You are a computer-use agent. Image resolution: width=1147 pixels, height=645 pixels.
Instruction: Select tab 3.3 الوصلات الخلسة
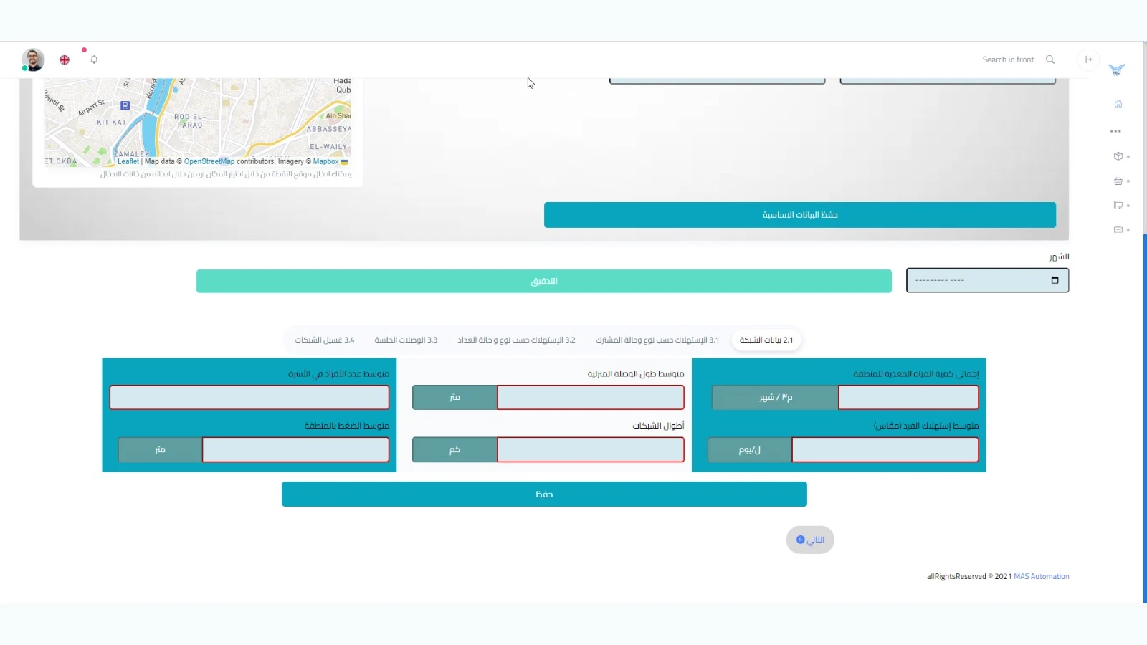(406, 340)
